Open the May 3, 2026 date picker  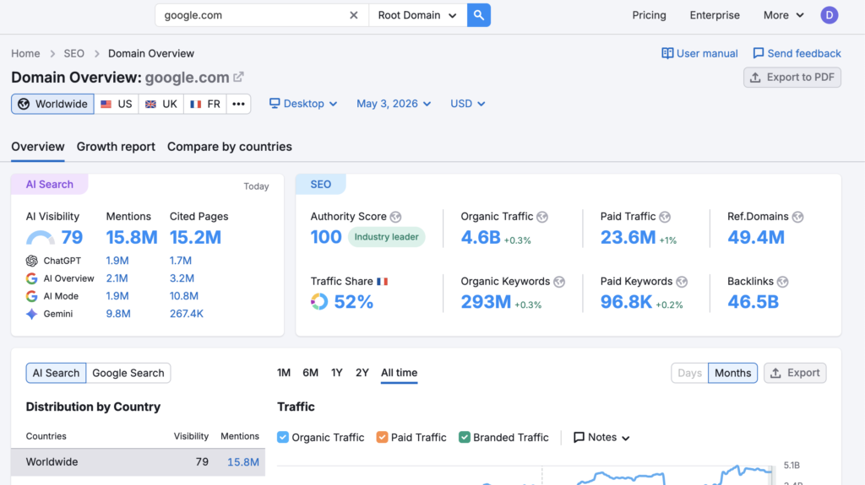(394, 104)
